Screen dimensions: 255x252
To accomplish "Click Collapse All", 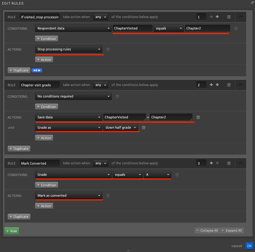I will click(x=207, y=231).
